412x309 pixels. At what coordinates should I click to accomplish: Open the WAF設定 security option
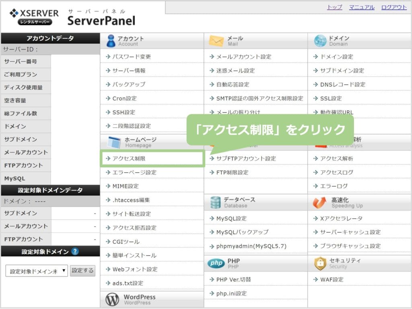click(x=332, y=280)
